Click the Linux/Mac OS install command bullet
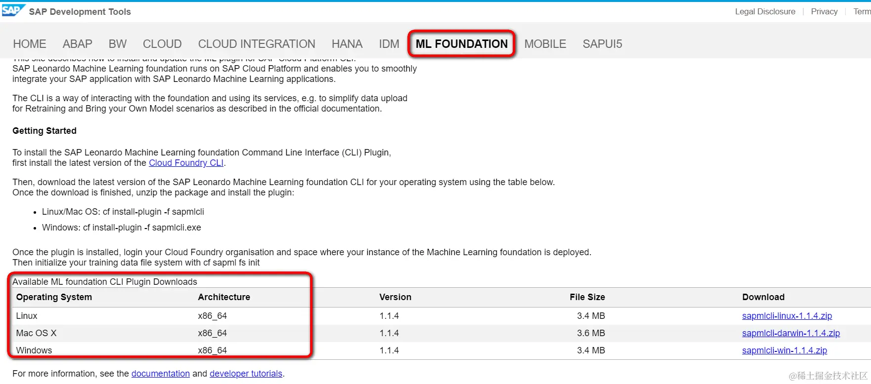871x384 pixels. pyautogui.click(x=123, y=212)
